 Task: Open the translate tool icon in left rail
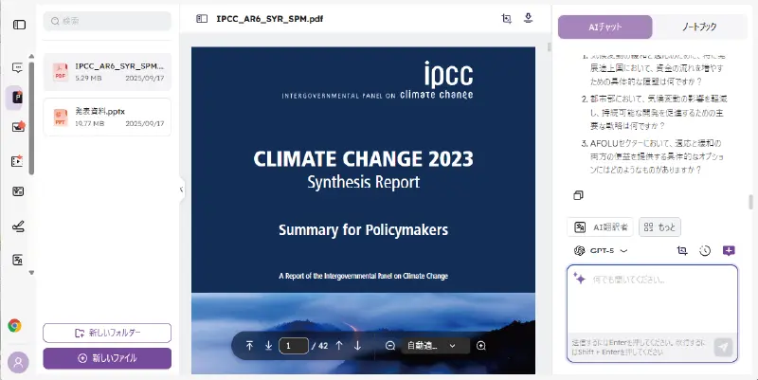pyautogui.click(x=17, y=260)
